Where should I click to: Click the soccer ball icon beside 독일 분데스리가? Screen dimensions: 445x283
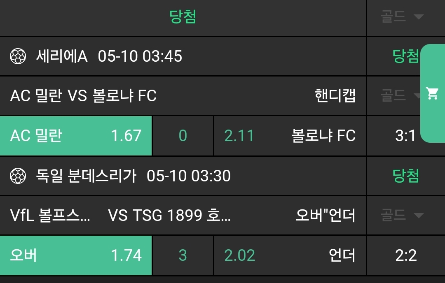[18, 176]
